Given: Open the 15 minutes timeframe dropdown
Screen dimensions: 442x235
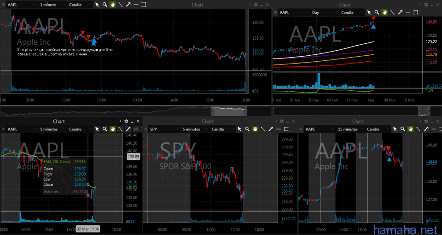Looking at the screenshot, I should (350, 129).
